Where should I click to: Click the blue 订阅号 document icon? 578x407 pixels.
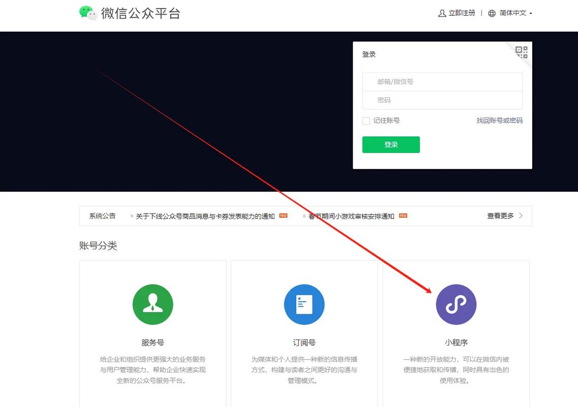(x=304, y=304)
